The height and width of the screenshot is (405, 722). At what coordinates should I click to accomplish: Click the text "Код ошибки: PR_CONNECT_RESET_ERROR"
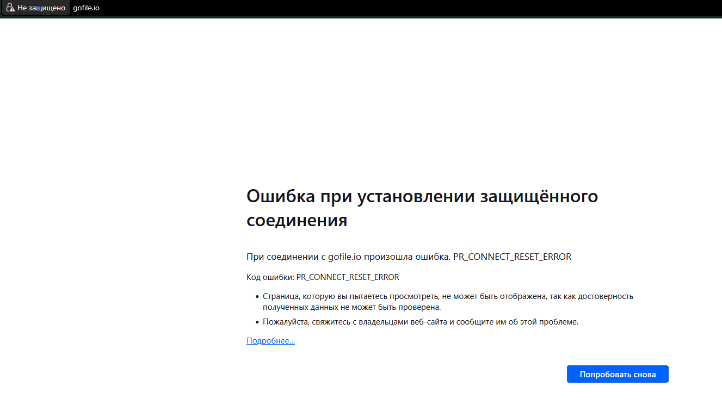click(323, 277)
